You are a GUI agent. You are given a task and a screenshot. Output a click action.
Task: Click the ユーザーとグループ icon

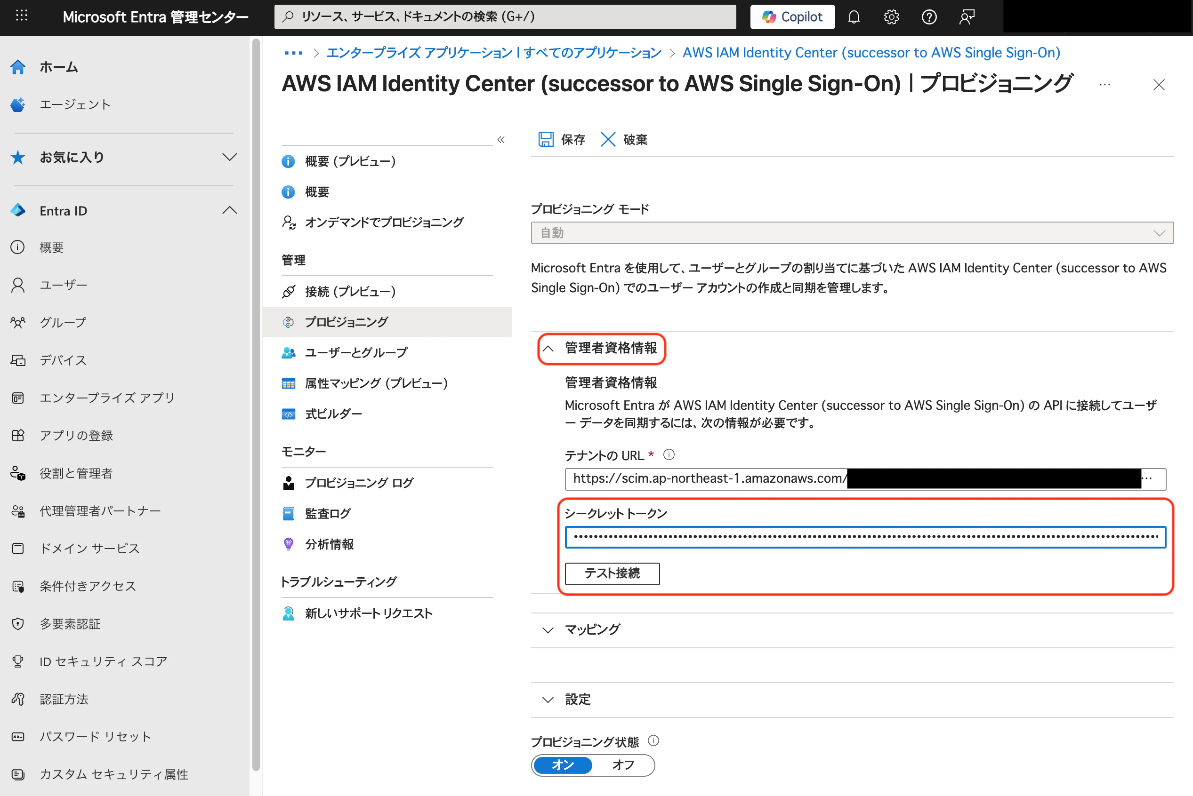coord(289,352)
